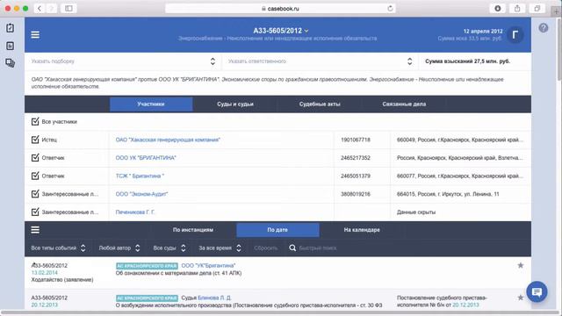Open the document icon in left sidebar
The image size is (562, 316).
click(10, 46)
